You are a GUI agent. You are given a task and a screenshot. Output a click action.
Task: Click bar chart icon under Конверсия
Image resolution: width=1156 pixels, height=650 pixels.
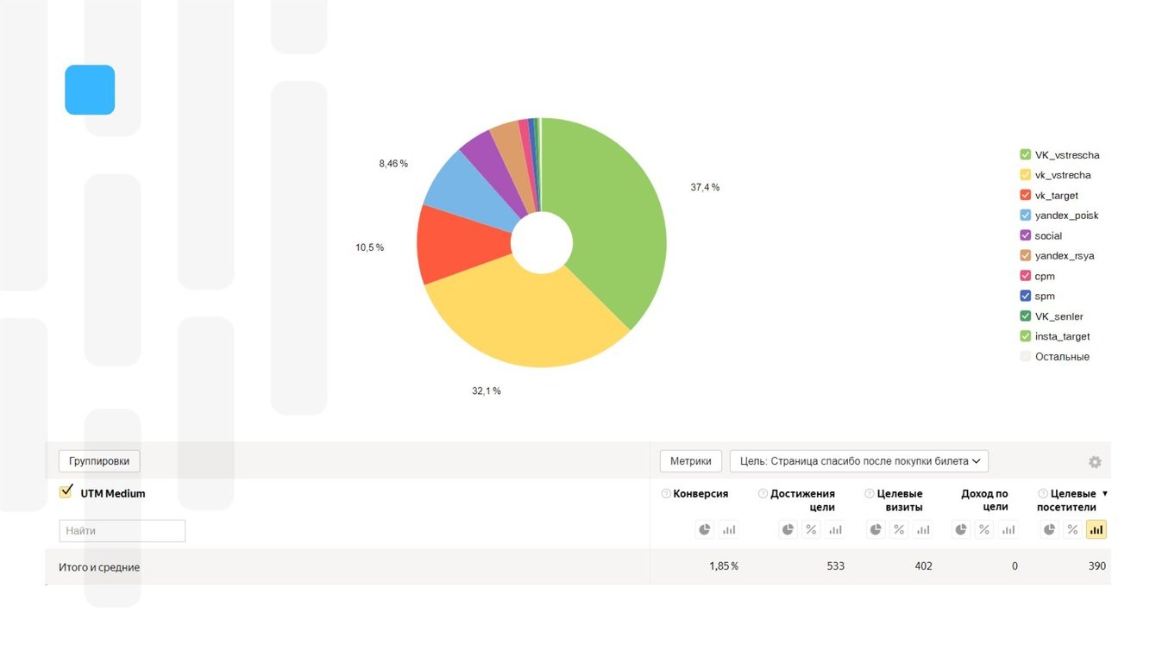729,529
